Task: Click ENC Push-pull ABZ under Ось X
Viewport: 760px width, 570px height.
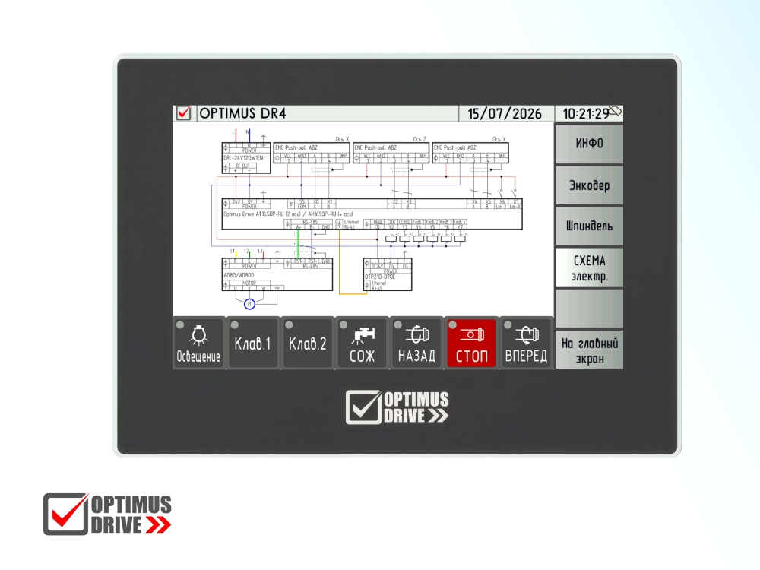Action: [296, 147]
